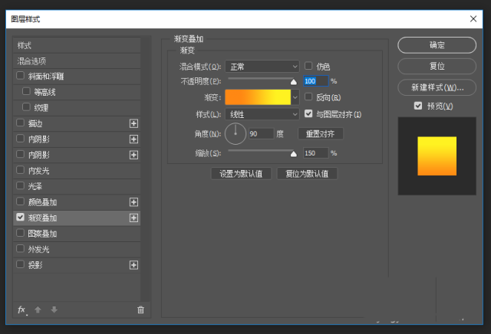Image resolution: width=491 pixels, height=334 pixels.
Task: Click effects list vertical scrollbar
Action: click(x=146, y=169)
